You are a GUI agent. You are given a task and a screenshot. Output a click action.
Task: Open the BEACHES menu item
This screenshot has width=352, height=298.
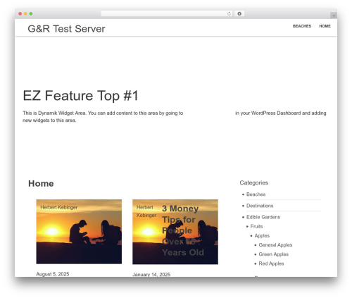(x=302, y=26)
